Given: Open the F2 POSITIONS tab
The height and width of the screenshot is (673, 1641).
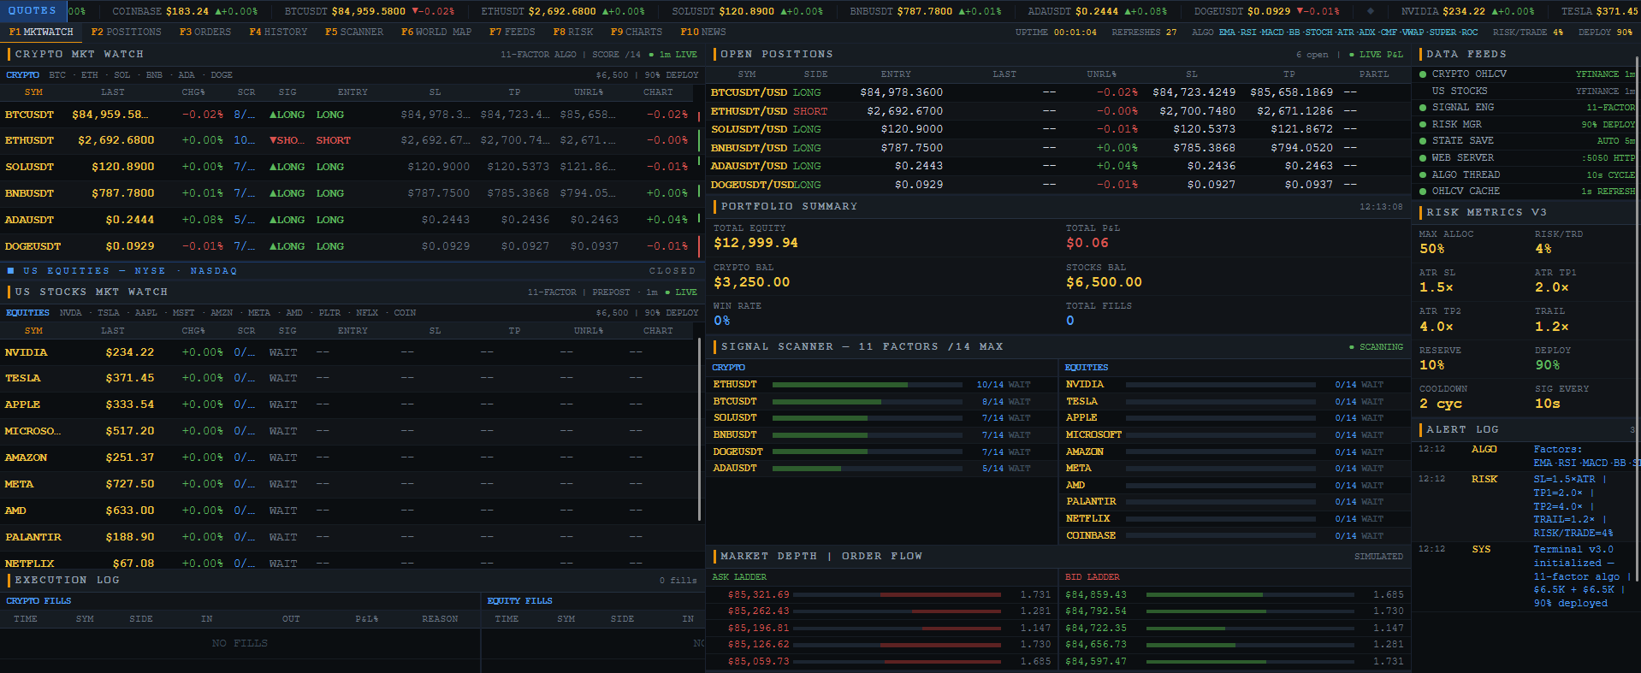Looking at the screenshot, I should tap(127, 32).
